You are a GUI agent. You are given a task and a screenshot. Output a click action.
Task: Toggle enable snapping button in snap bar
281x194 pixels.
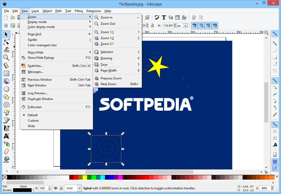pos(275,34)
